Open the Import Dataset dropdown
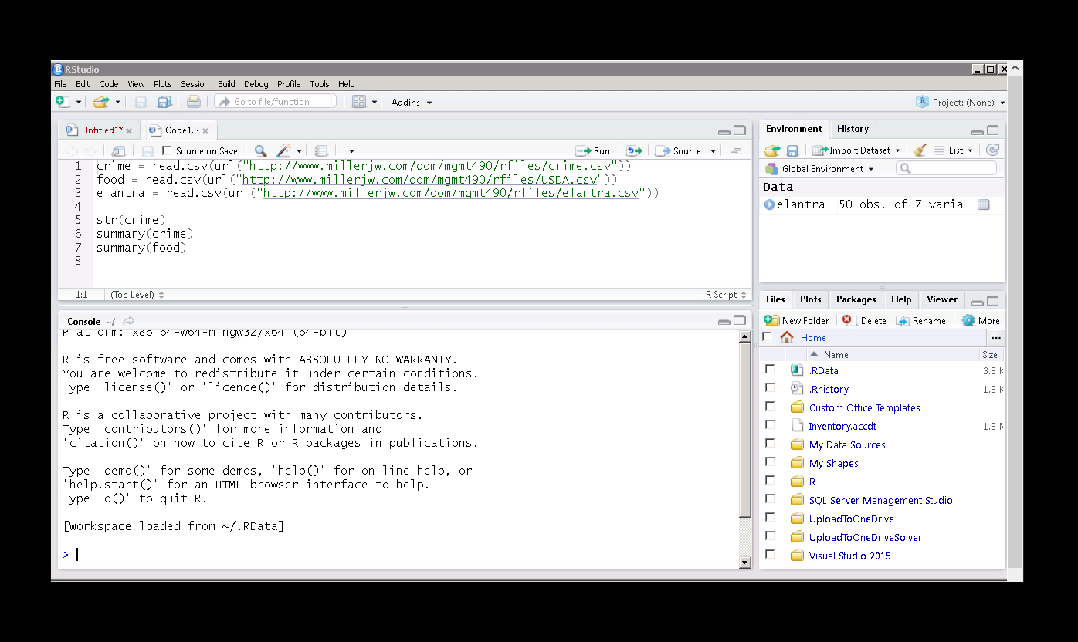 (857, 150)
